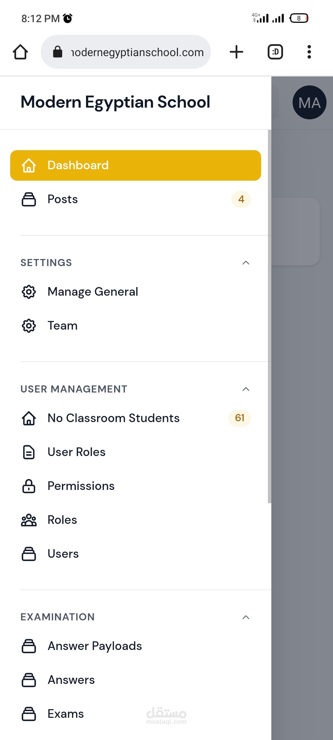Click the lock icon next to Permissions
Viewport: 333px width, 740px height.
pyautogui.click(x=29, y=486)
